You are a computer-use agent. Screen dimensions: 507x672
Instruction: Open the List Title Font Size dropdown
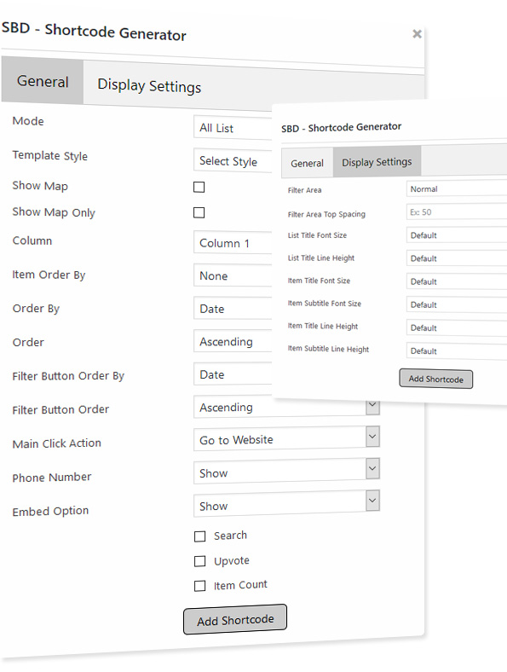(x=457, y=235)
